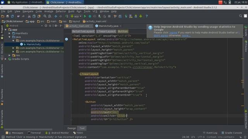Open the Navigate menu
The width and height of the screenshot is (248, 139).
click(x=28, y=12)
